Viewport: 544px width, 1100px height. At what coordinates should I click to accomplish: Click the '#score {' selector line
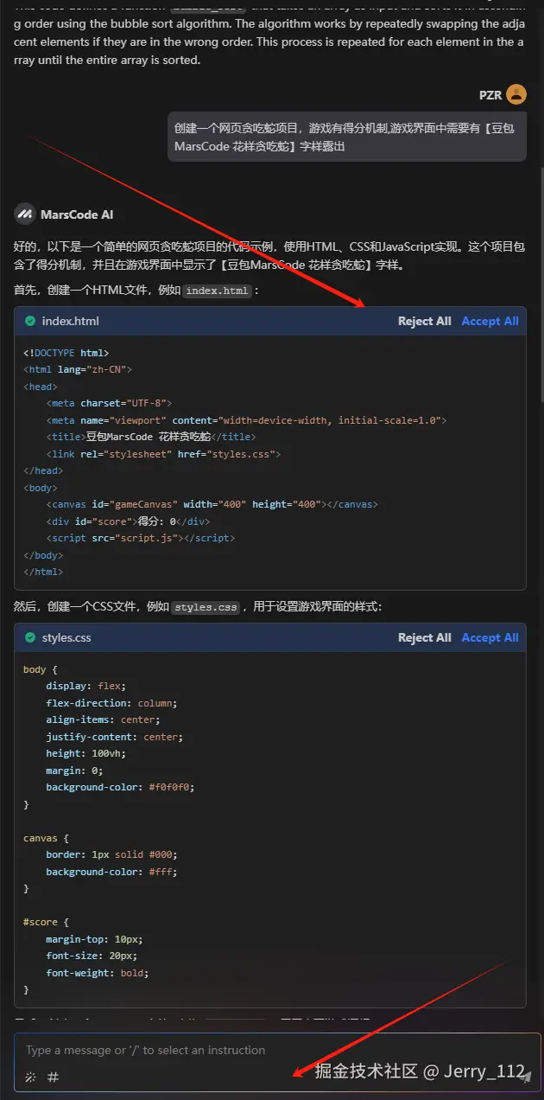46,922
